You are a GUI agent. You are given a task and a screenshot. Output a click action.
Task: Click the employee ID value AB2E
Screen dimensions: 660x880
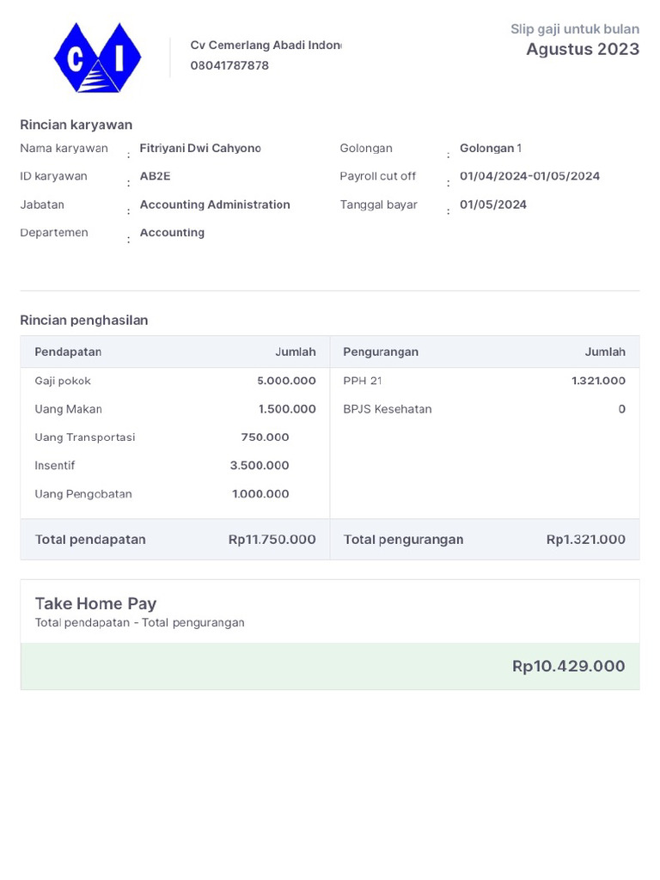click(156, 176)
